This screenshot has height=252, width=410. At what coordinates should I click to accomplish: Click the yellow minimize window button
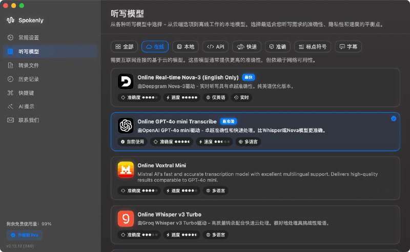point(14,6)
